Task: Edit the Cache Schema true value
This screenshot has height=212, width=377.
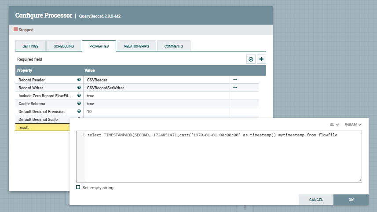Action: pyautogui.click(x=157, y=103)
